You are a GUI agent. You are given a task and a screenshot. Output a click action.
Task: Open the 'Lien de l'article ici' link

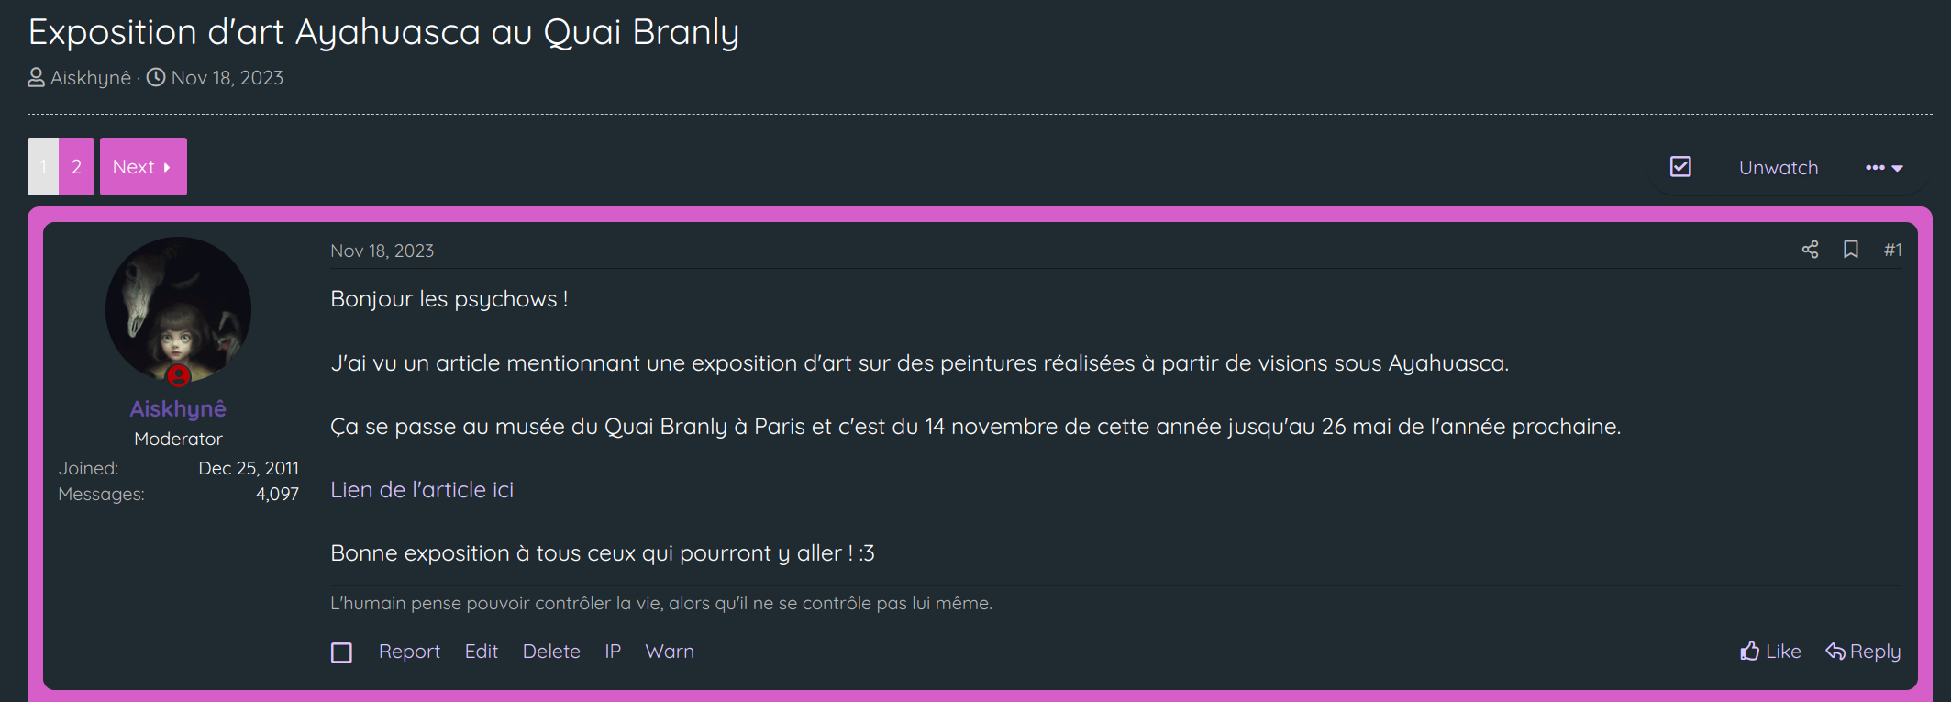422,490
